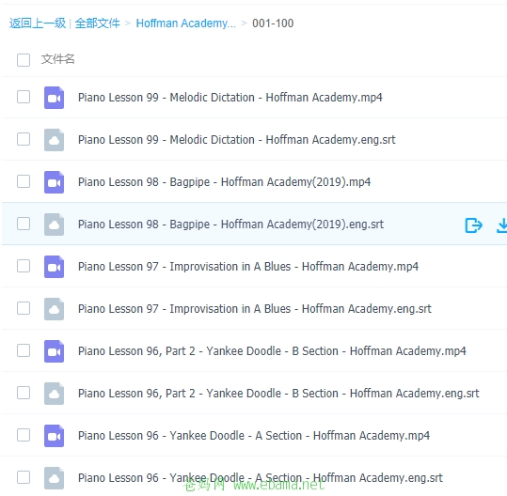Check Lesson 97 Improvisation eng.srt checkbox
The width and height of the screenshot is (507, 496).
point(24,308)
